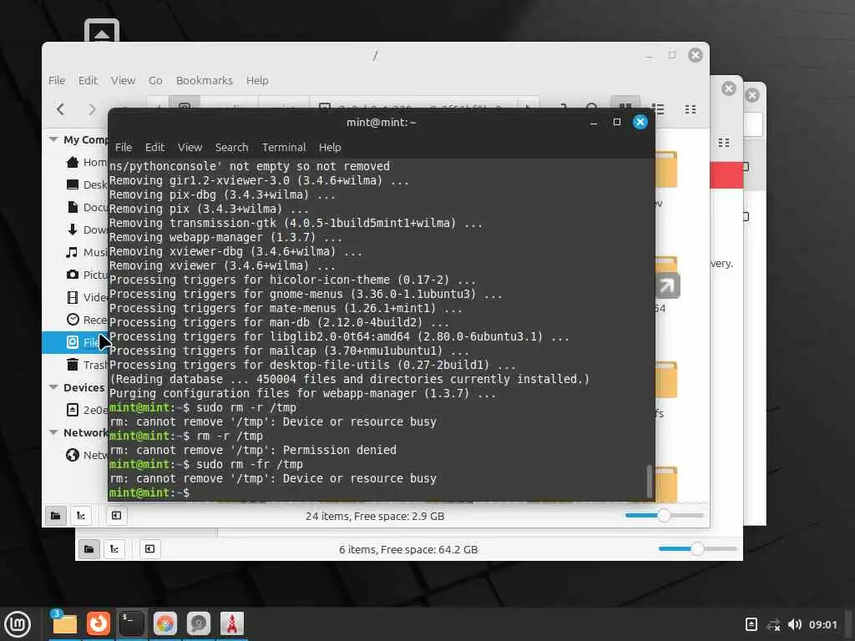855x641 pixels.
Task: Click the colorful round taskbar icon
Action: pyautogui.click(x=165, y=623)
